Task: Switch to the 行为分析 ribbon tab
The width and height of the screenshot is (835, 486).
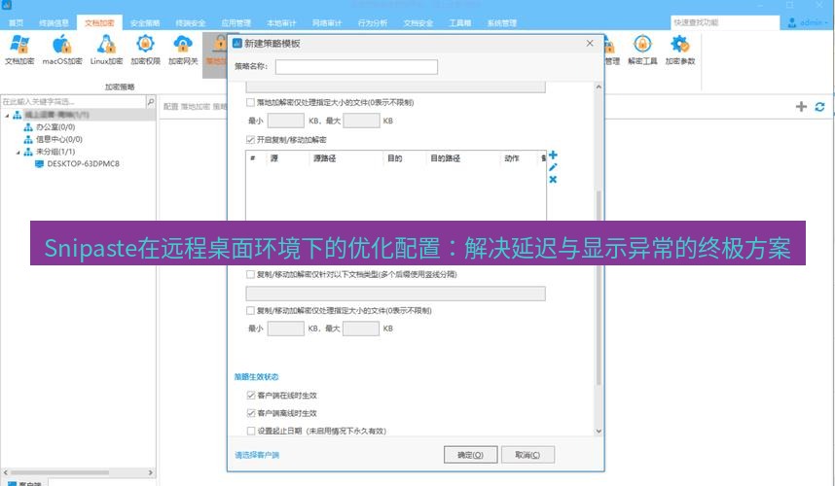Action: [372, 23]
